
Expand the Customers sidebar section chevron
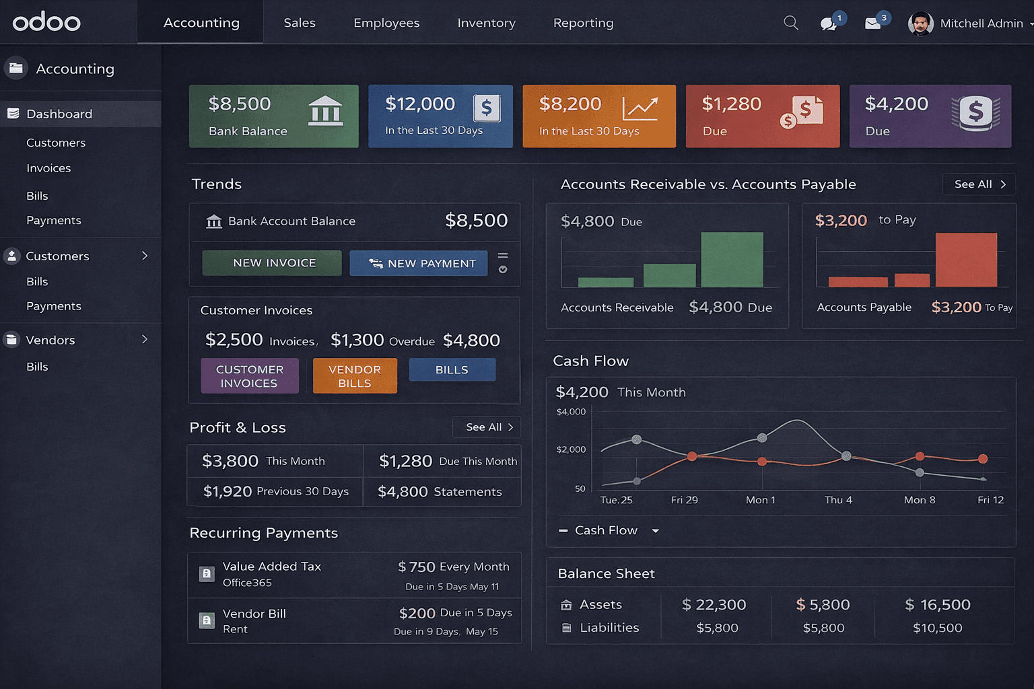(x=145, y=256)
